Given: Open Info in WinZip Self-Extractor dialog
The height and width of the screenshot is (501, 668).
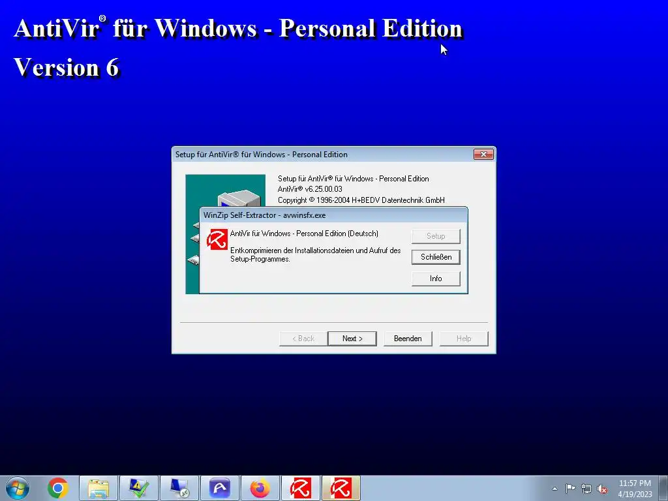Looking at the screenshot, I should tap(436, 279).
